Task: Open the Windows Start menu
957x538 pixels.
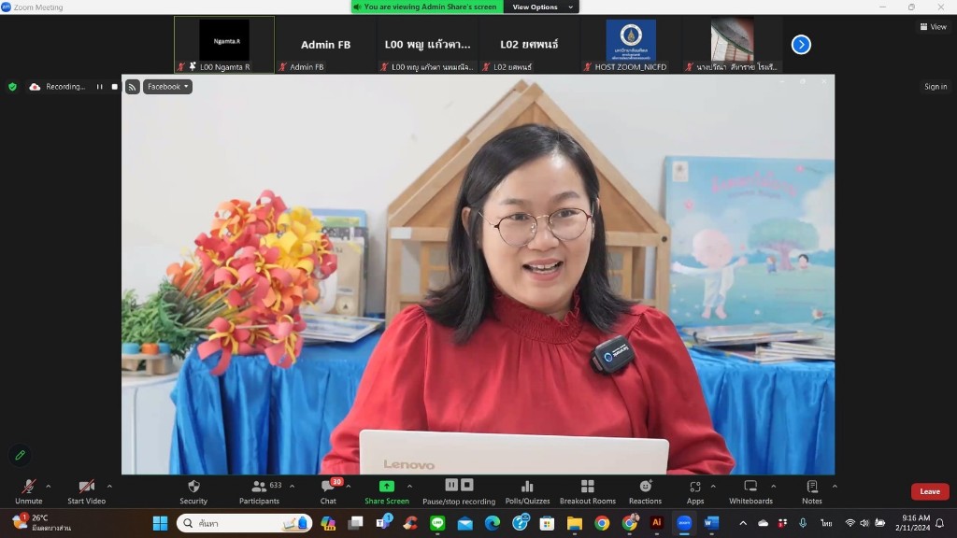Action: pyautogui.click(x=160, y=523)
